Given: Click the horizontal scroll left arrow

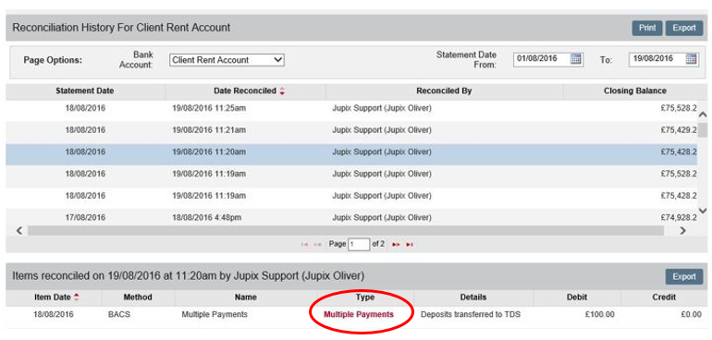Looking at the screenshot, I should pos(19,231).
